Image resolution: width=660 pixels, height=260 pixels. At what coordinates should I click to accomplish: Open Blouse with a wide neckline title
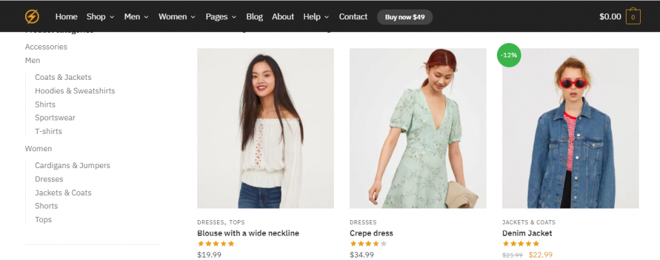(248, 233)
